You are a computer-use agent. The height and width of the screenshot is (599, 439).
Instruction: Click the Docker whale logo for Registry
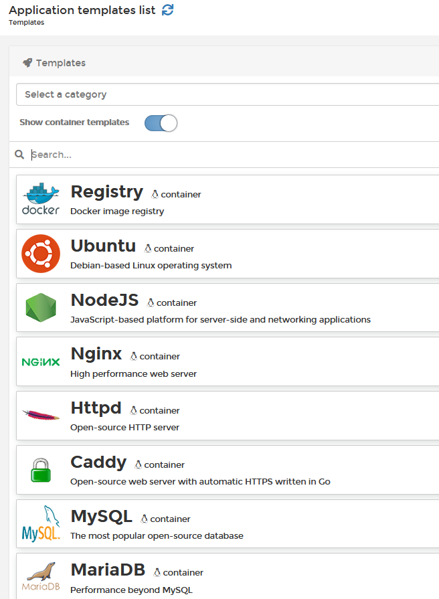point(41,199)
